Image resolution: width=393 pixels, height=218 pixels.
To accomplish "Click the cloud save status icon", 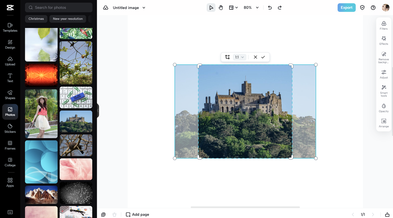I will 106,8.
